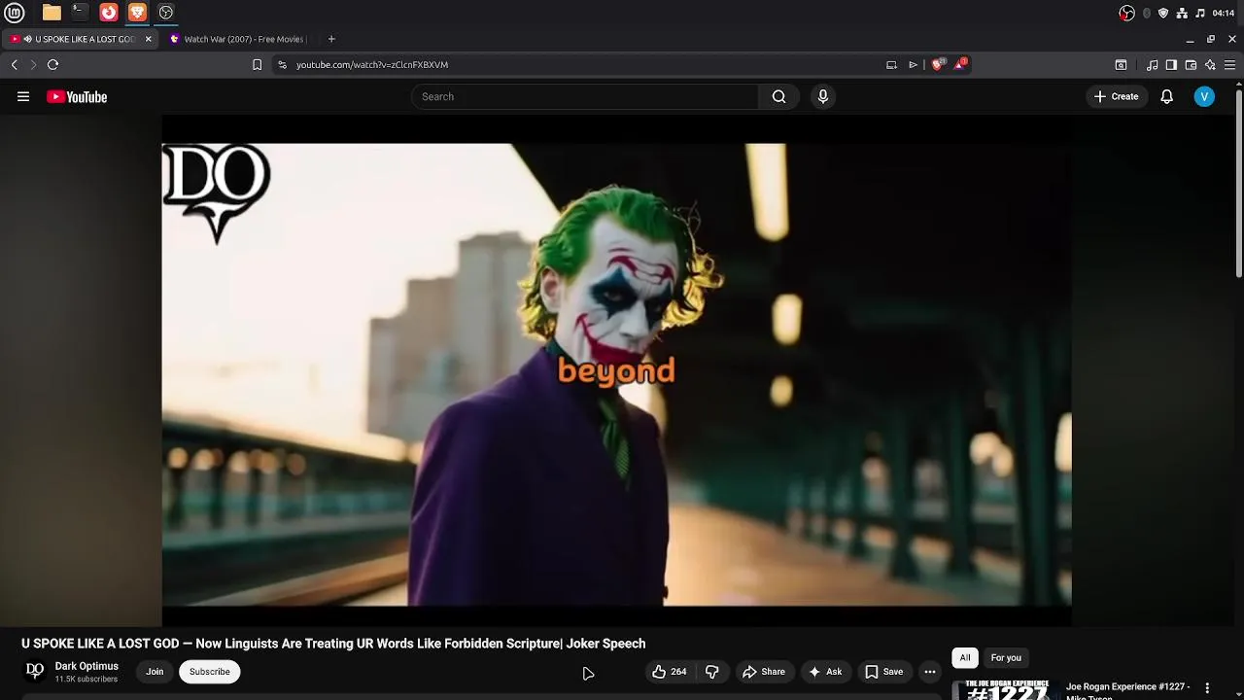Image resolution: width=1244 pixels, height=700 pixels.
Task: Reload the YouTube page
Action: tap(53, 64)
